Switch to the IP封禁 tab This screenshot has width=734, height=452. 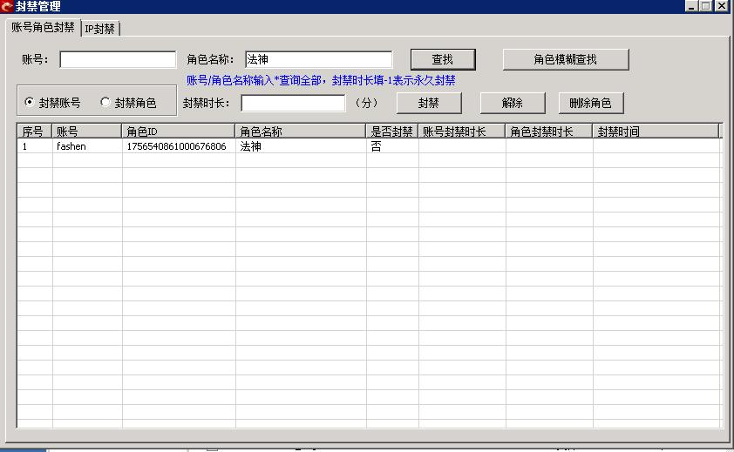click(100, 29)
